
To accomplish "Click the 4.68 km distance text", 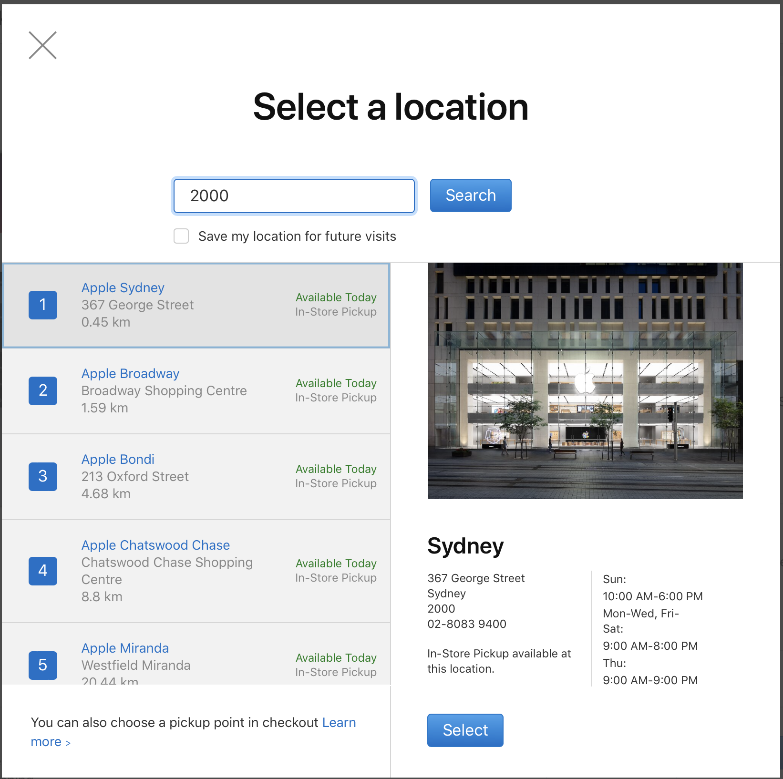I will click(106, 494).
